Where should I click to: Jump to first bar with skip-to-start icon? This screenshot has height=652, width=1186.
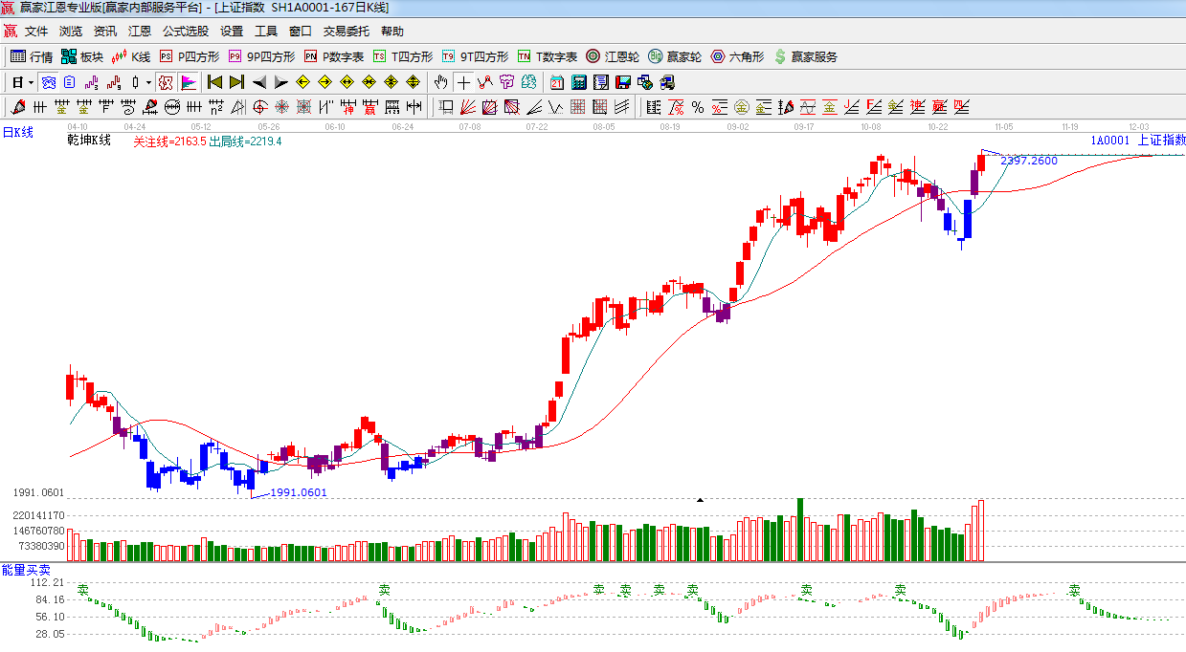point(214,82)
